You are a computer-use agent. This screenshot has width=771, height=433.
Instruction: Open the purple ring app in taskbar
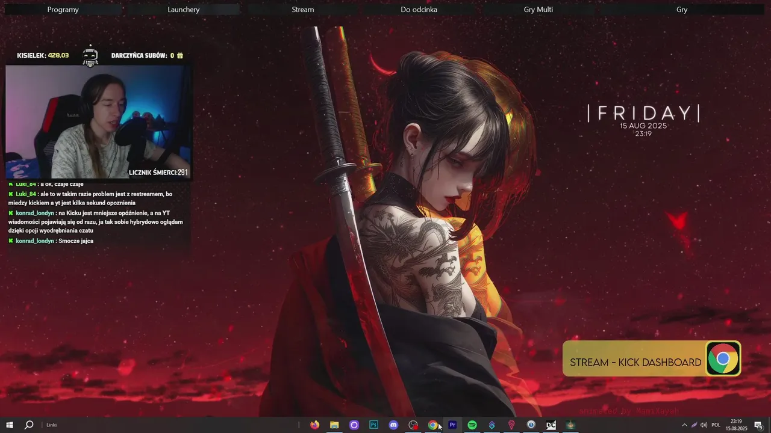[x=354, y=425]
